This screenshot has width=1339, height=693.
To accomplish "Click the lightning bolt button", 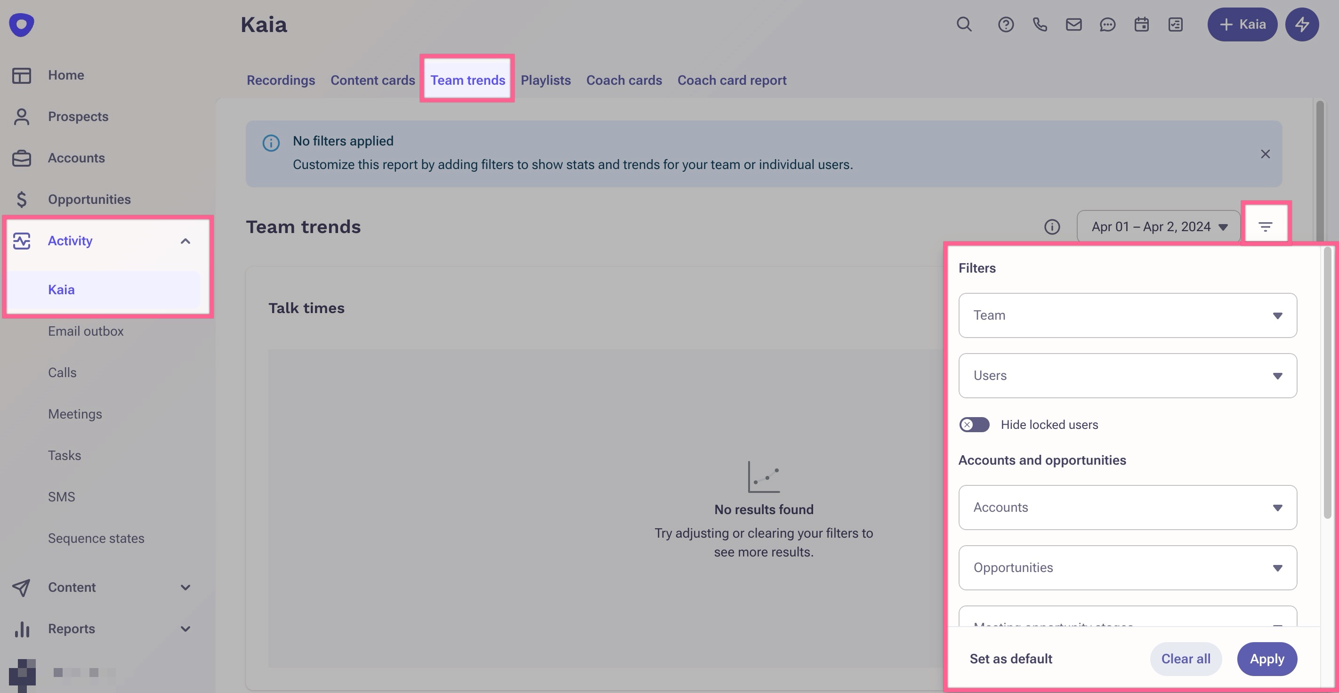I will [1302, 24].
